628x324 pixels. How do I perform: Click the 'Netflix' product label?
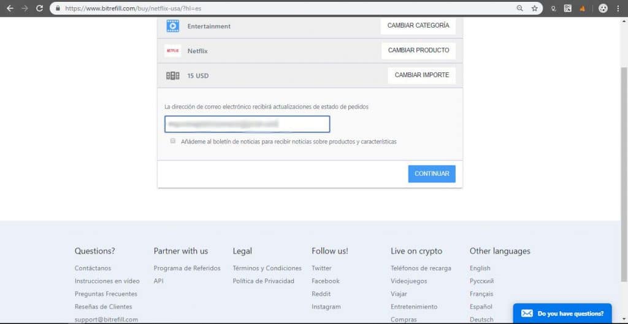coord(197,51)
